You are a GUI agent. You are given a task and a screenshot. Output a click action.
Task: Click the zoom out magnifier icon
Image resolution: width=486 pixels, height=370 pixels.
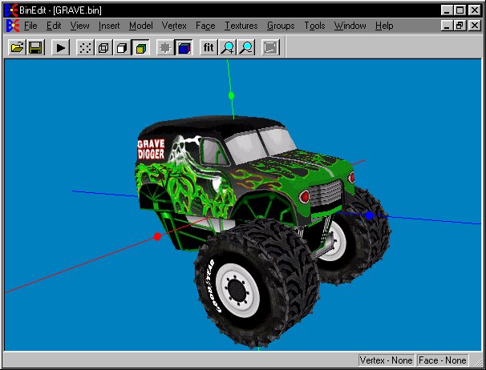245,48
